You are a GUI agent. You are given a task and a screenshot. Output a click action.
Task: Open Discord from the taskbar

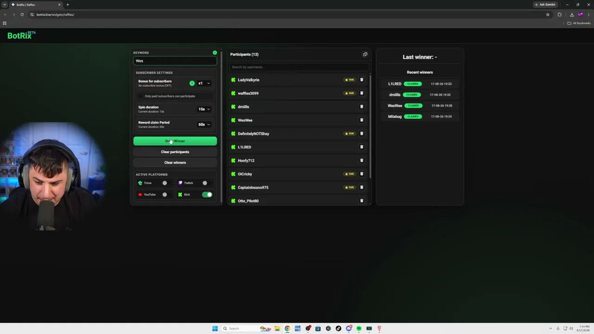[x=349, y=328]
